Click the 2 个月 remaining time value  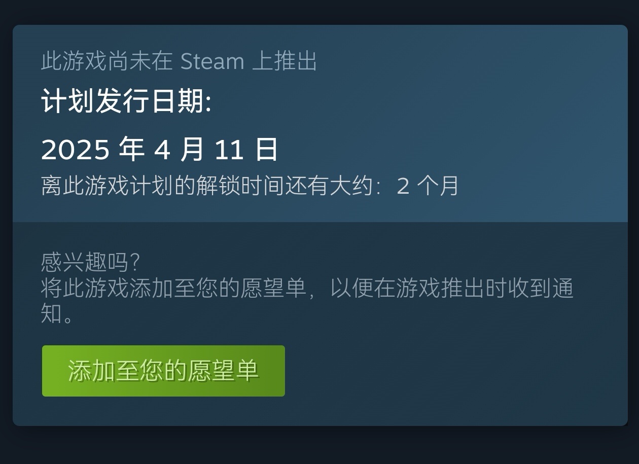point(428,186)
